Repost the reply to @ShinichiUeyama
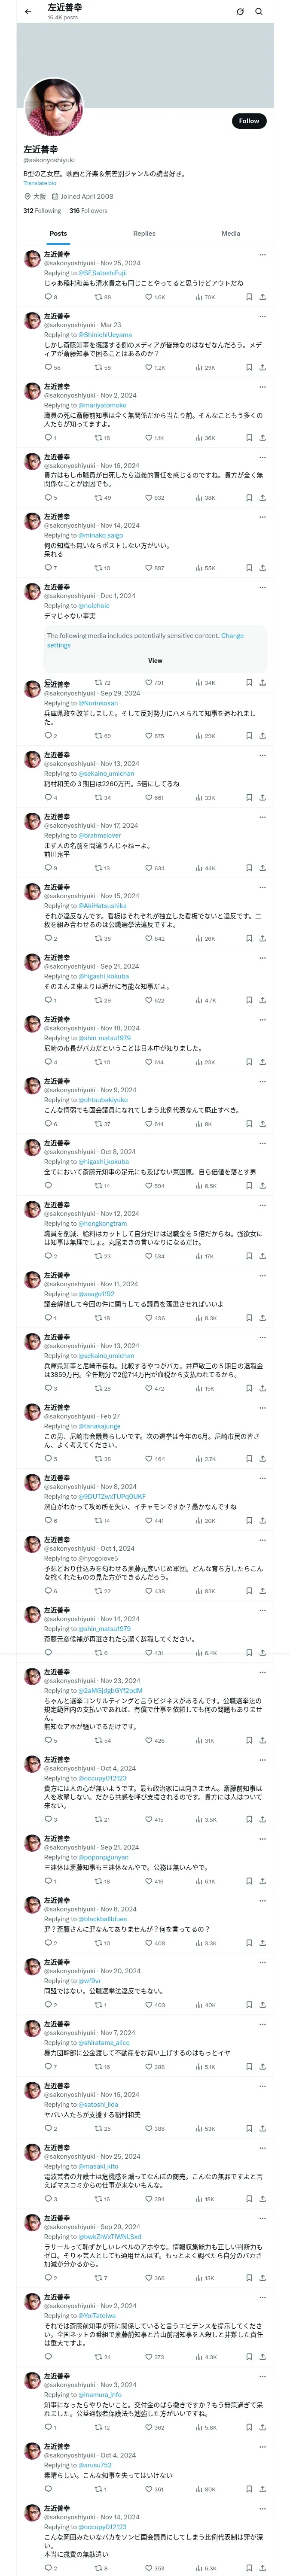This screenshot has width=290, height=2576. pyautogui.click(x=98, y=367)
